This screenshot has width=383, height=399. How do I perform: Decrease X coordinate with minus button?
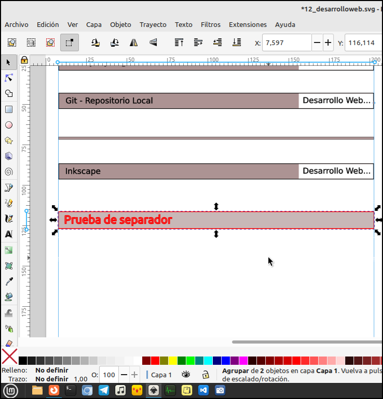coord(317,42)
